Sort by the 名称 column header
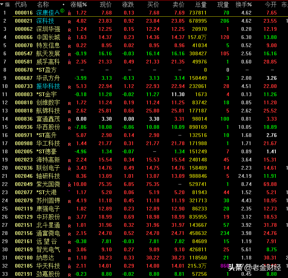This screenshot has width=288, height=278. (43, 4)
